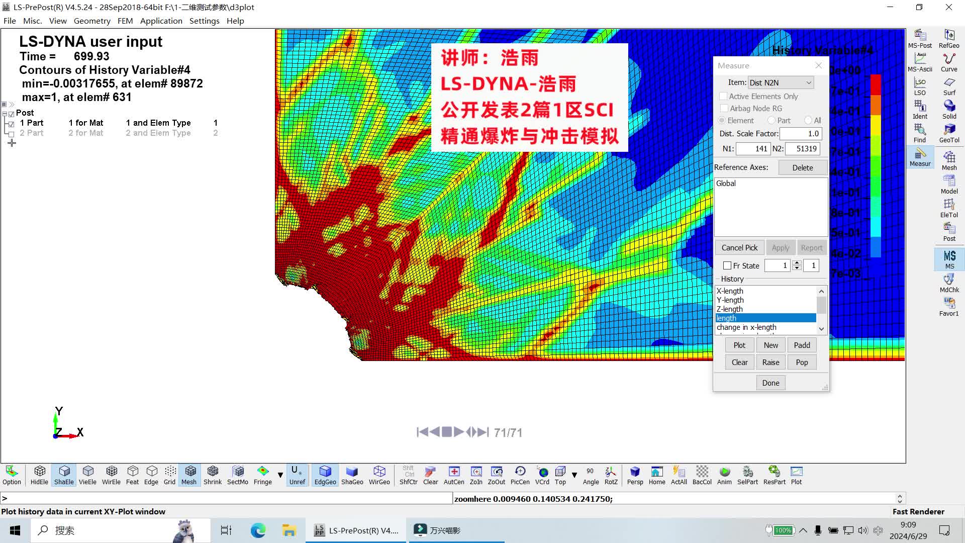The image size is (965, 543).
Task: Uncheck the 1 Part checkbox
Action: point(11,123)
